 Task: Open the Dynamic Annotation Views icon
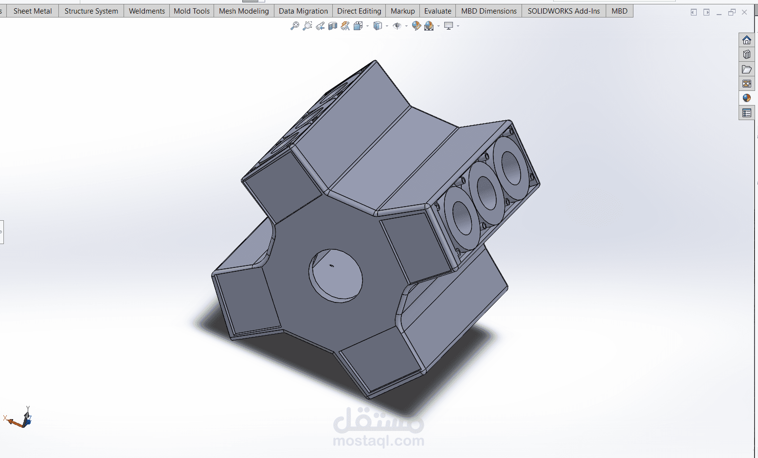(345, 26)
